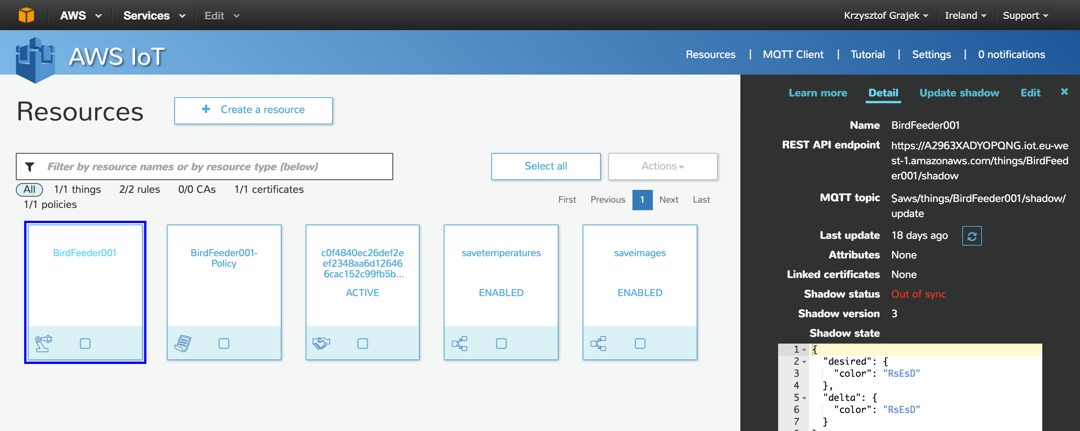This screenshot has width=1080, height=431.
Task: Click the MQTT topic value text
Action: click(978, 206)
